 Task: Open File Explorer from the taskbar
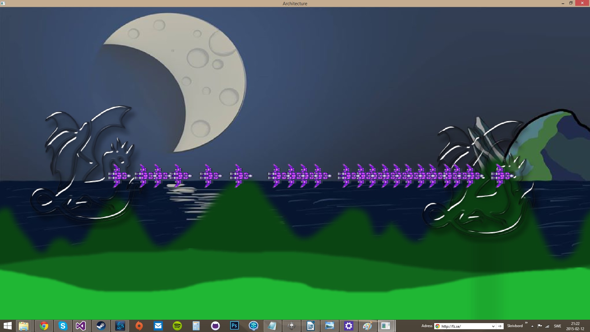[24, 326]
